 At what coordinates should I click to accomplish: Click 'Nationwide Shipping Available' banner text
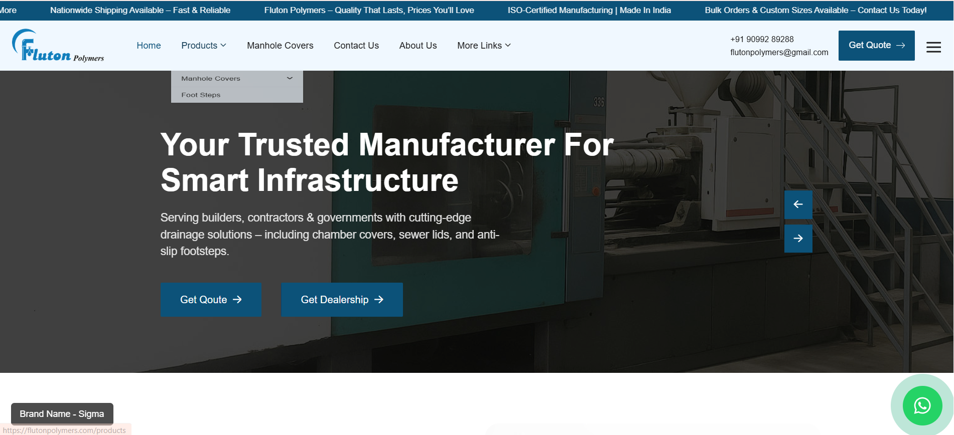pos(140,10)
